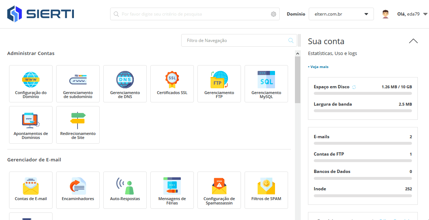Click the Largura de banda usage bar
This screenshot has height=220, width=429.
(x=363, y=111)
